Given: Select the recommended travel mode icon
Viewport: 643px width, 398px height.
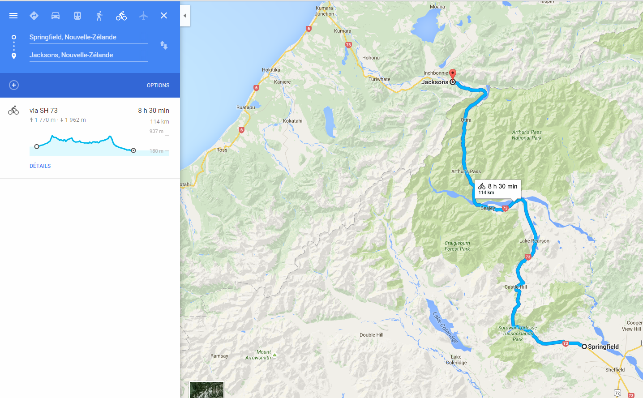Looking at the screenshot, I should click(34, 16).
